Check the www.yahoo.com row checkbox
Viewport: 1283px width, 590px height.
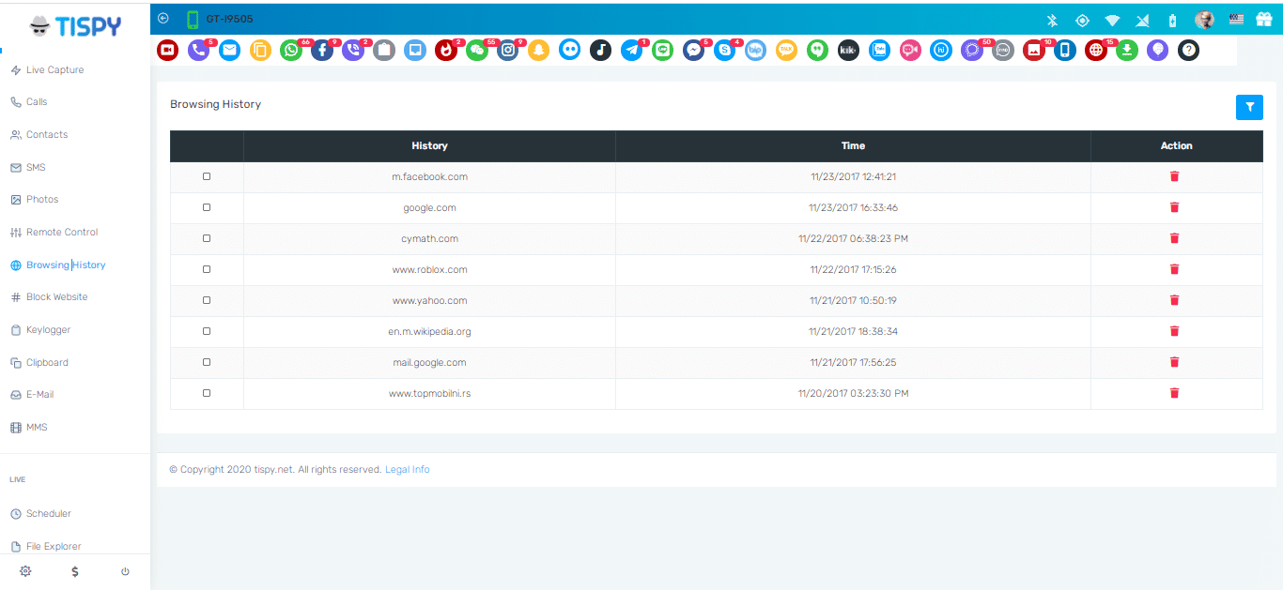207,300
